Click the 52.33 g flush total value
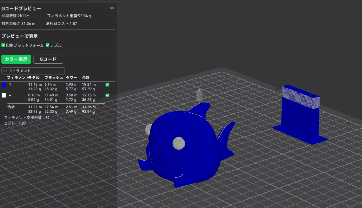This screenshot has width=362, height=208. pyautogui.click(x=51, y=112)
